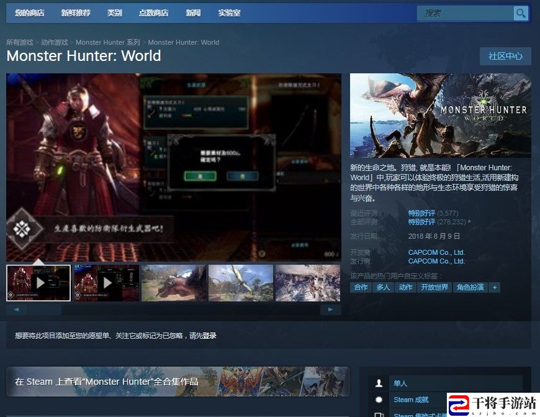Click the Monster Hunter: World page title

(84, 56)
